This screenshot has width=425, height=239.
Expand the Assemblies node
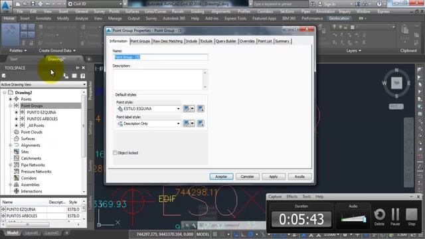(x=11, y=185)
